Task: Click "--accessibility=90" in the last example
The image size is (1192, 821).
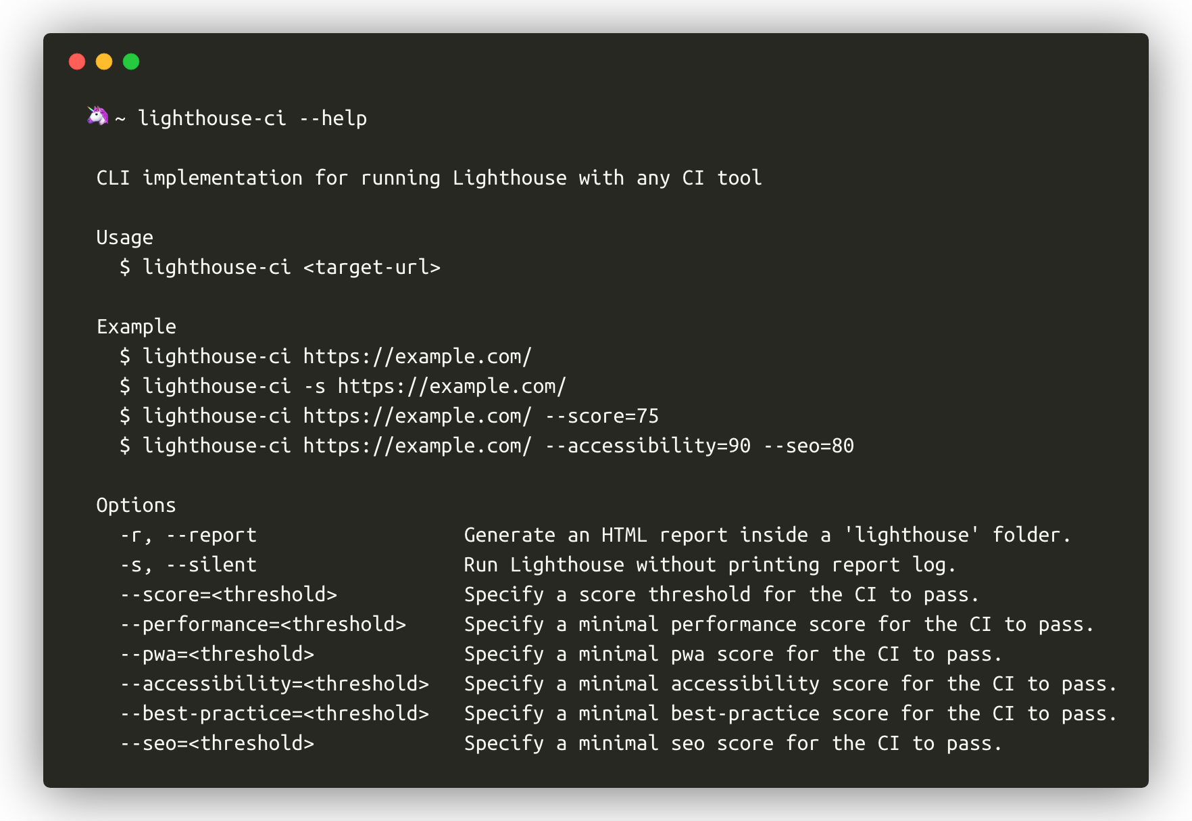Action: coord(647,446)
